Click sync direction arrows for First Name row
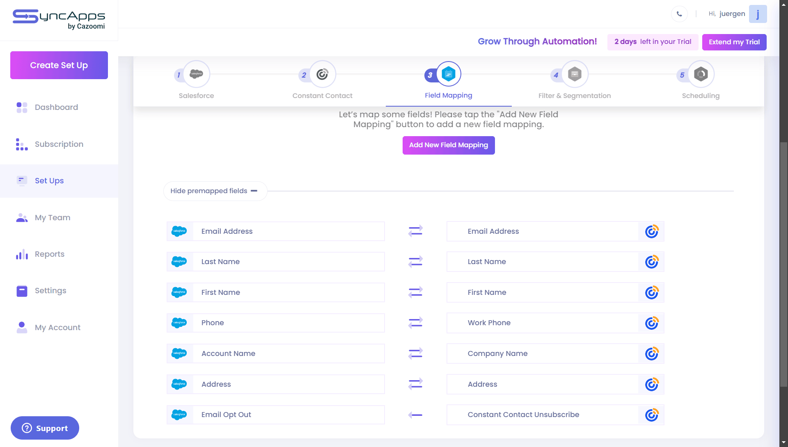The height and width of the screenshot is (447, 788). tap(415, 292)
